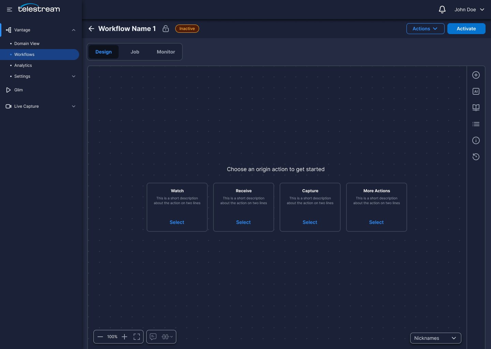
Task: Toggle the workflow lock icon
Action: coord(166,29)
